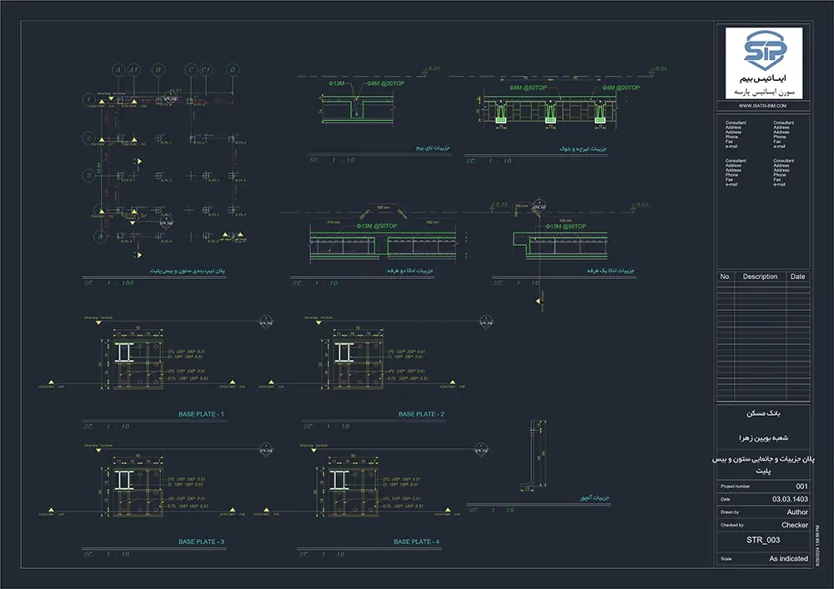Select the BASE PLATE - 1 title
The width and height of the screenshot is (834, 589).
[x=201, y=414]
